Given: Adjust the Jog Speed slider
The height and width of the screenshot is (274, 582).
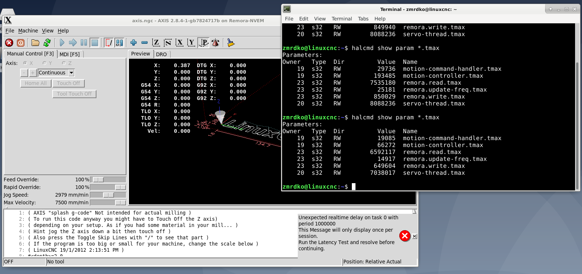Looking at the screenshot, I should 108,195.
